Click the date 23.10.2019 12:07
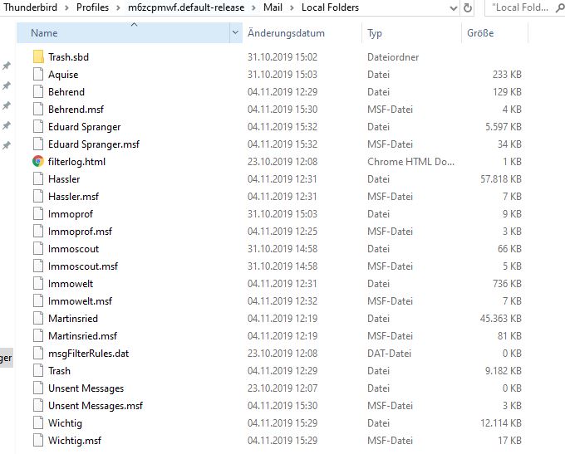This screenshot has height=454, width=565. 282,388
